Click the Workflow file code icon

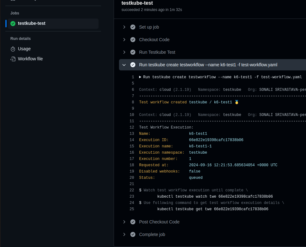(x=13, y=59)
